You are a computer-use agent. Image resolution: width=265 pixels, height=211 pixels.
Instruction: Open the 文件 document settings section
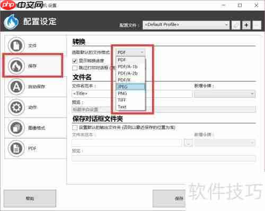click(x=36, y=45)
